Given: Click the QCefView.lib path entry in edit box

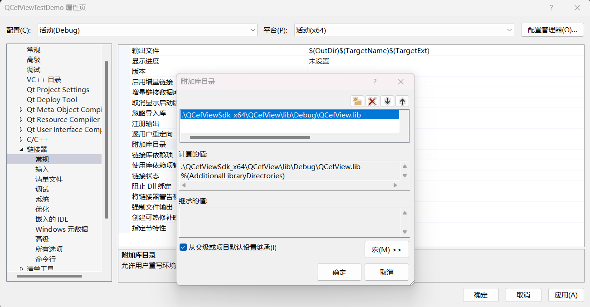Looking at the screenshot, I should [x=290, y=115].
